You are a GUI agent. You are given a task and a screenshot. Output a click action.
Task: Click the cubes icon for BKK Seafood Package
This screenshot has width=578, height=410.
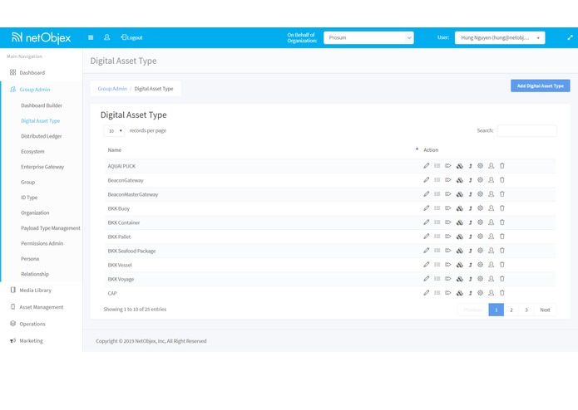(459, 251)
